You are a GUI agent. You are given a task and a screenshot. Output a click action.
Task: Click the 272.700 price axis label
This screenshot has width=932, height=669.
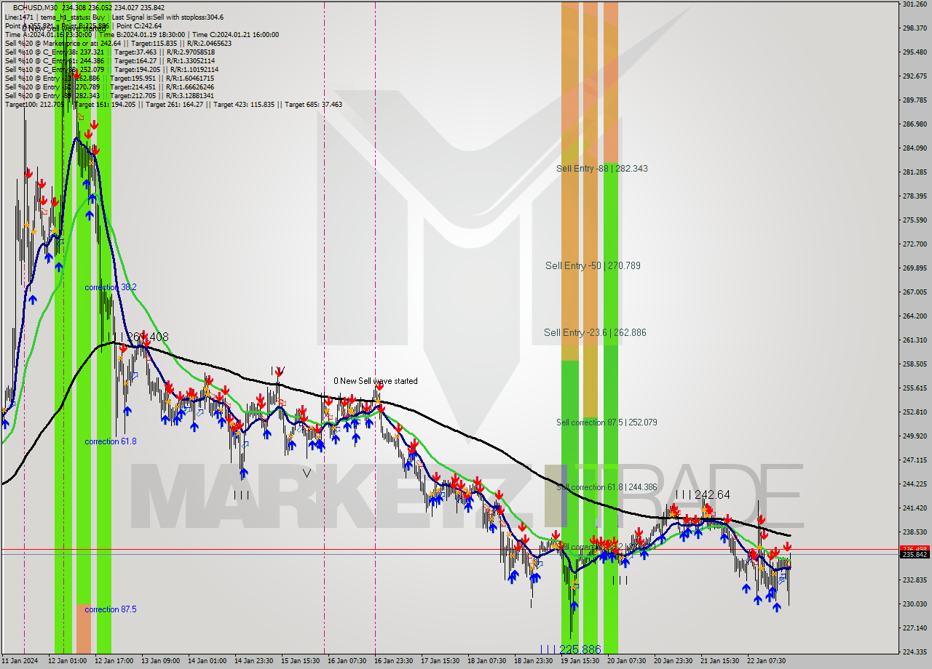(915, 244)
